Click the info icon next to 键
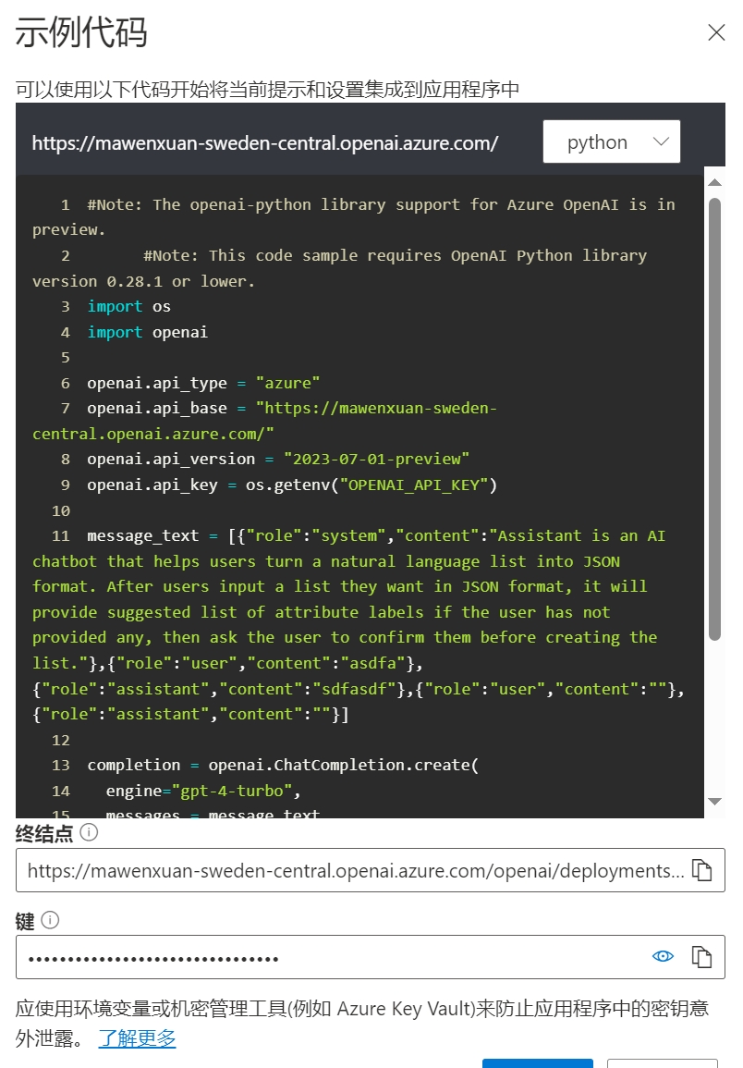 pyautogui.click(x=51, y=920)
